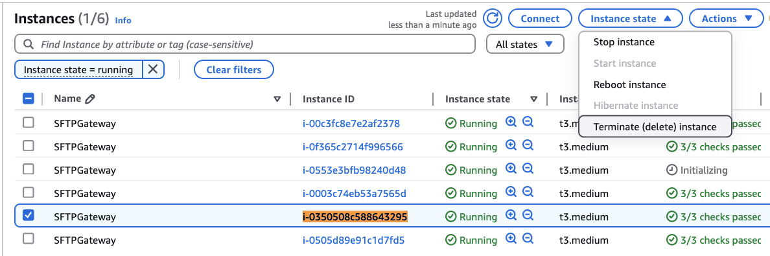The width and height of the screenshot is (770, 256).
Task: Click SFTPGateway name in row i-0505d89e91c1d7fd5
Action: pos(85,240)
